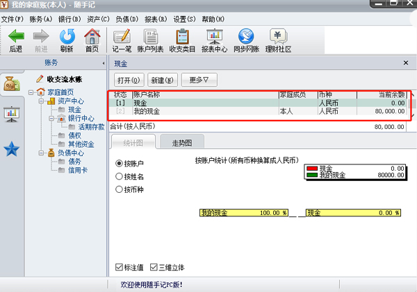This screenshot has width=417, height=292.
Task: Open the 首页 home icon
Action: [92, 40]
